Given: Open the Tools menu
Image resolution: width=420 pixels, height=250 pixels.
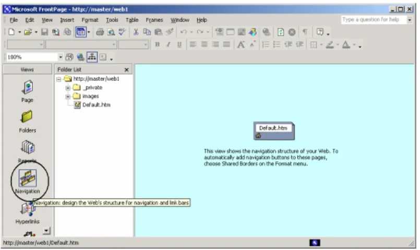Looking at the screenshot, I should point(112,20).
